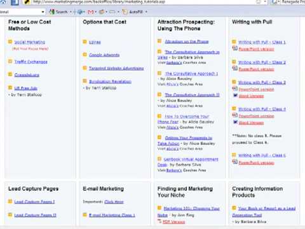The width and height of the screenshot is (305, 229).
Task: Expand the globe icon dropdown arrow
Action: coord(85,12)
